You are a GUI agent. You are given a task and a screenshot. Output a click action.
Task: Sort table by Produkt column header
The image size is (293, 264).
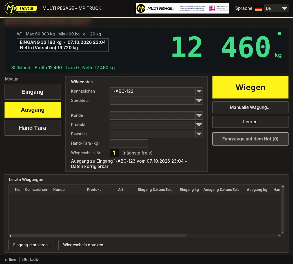point(94,189)
